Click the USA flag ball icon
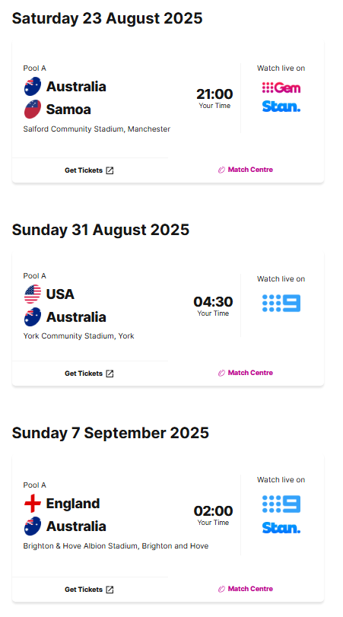 click(x=32, y=294)
